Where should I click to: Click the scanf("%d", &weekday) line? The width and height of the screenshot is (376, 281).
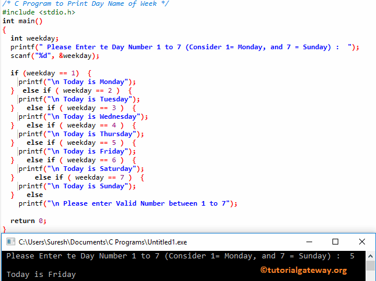pos(55,56)
